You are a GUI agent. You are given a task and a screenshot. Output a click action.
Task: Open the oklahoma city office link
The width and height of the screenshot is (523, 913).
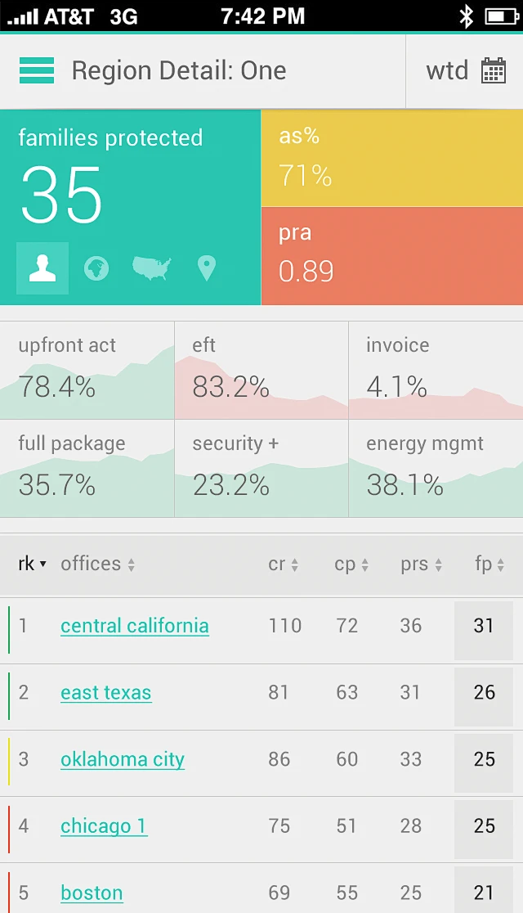123,759
